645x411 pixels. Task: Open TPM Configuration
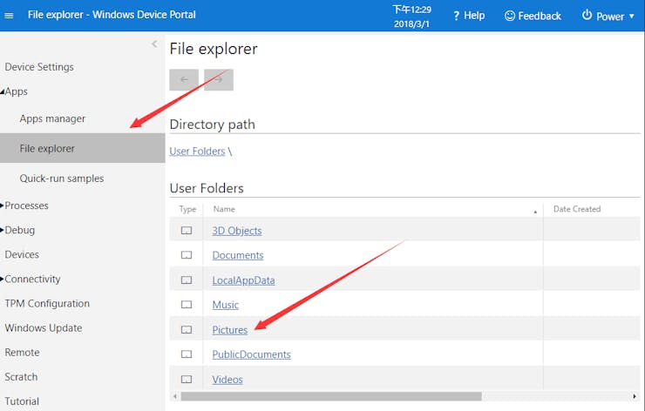47,303
